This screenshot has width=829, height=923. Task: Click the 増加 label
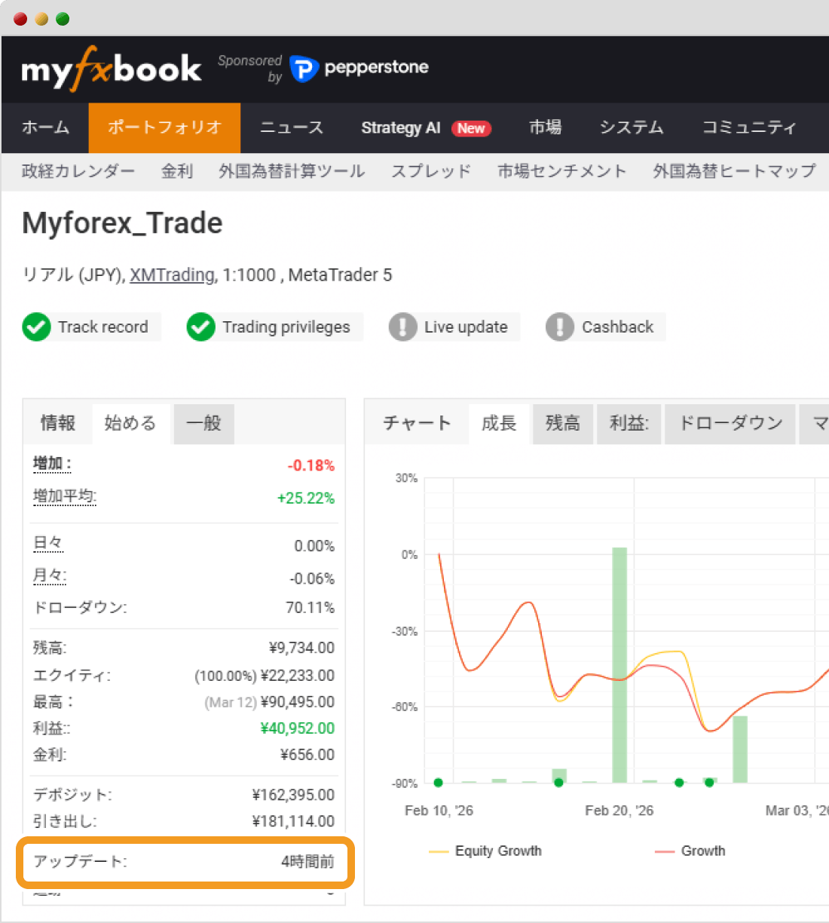(x=52, y=464)
